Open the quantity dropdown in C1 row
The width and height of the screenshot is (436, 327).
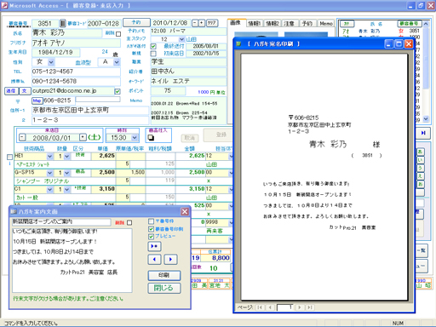point(67,189)
